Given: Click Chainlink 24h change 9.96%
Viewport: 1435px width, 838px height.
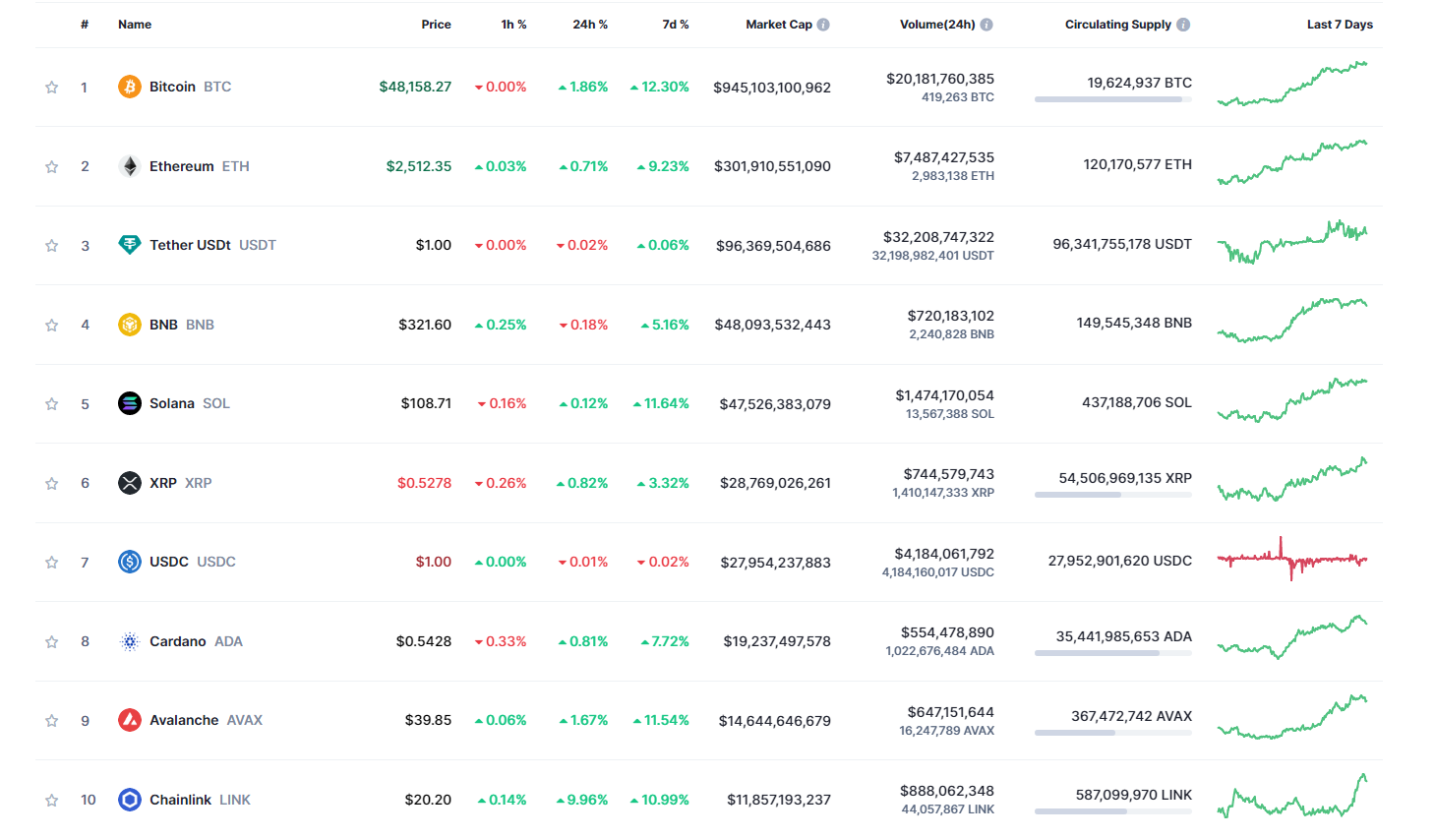Looking at the screenshot, I should click(x=582, y=800).
